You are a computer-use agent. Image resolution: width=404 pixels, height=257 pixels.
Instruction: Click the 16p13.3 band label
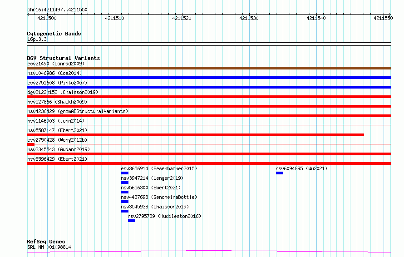click(37, 39)
